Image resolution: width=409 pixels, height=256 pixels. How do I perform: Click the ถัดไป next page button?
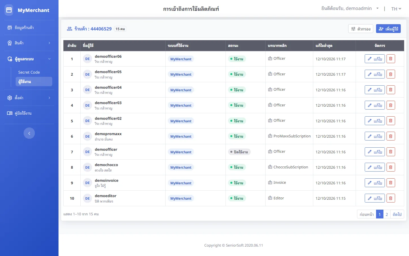[x=397, y=214]
